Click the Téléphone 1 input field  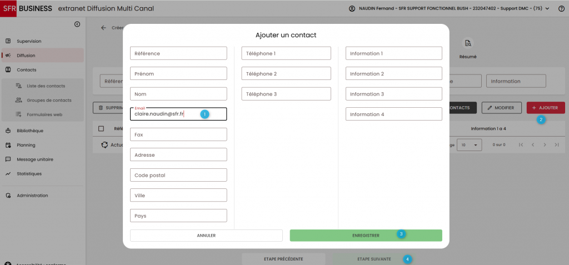tap(286, 53)
